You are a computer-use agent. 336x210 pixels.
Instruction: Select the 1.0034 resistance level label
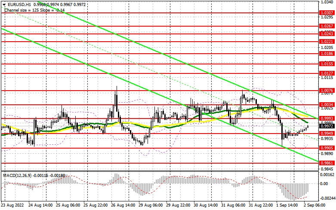click(327, 105)
